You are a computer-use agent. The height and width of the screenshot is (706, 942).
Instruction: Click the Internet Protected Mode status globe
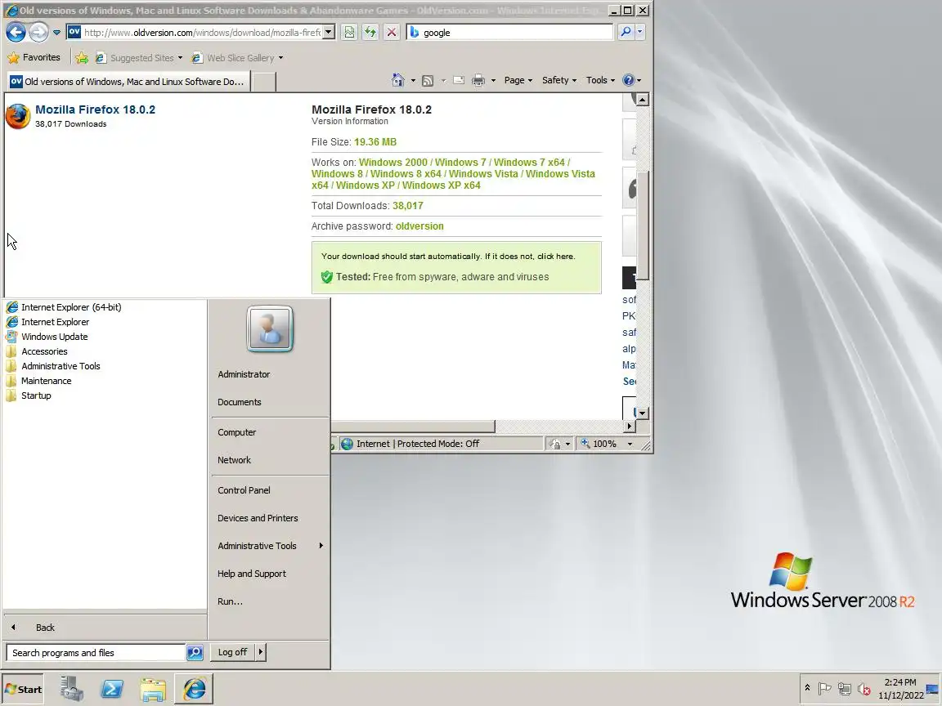click(x=348, y=444)
